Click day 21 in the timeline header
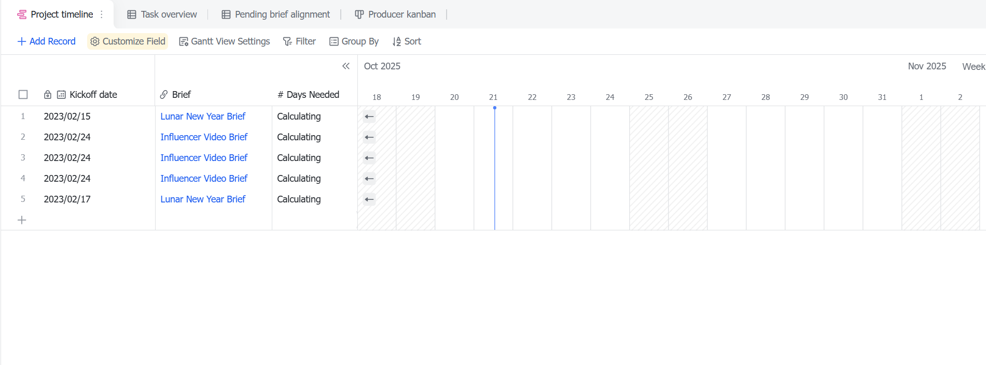The image size is (986, 365). tap(493, 97)
